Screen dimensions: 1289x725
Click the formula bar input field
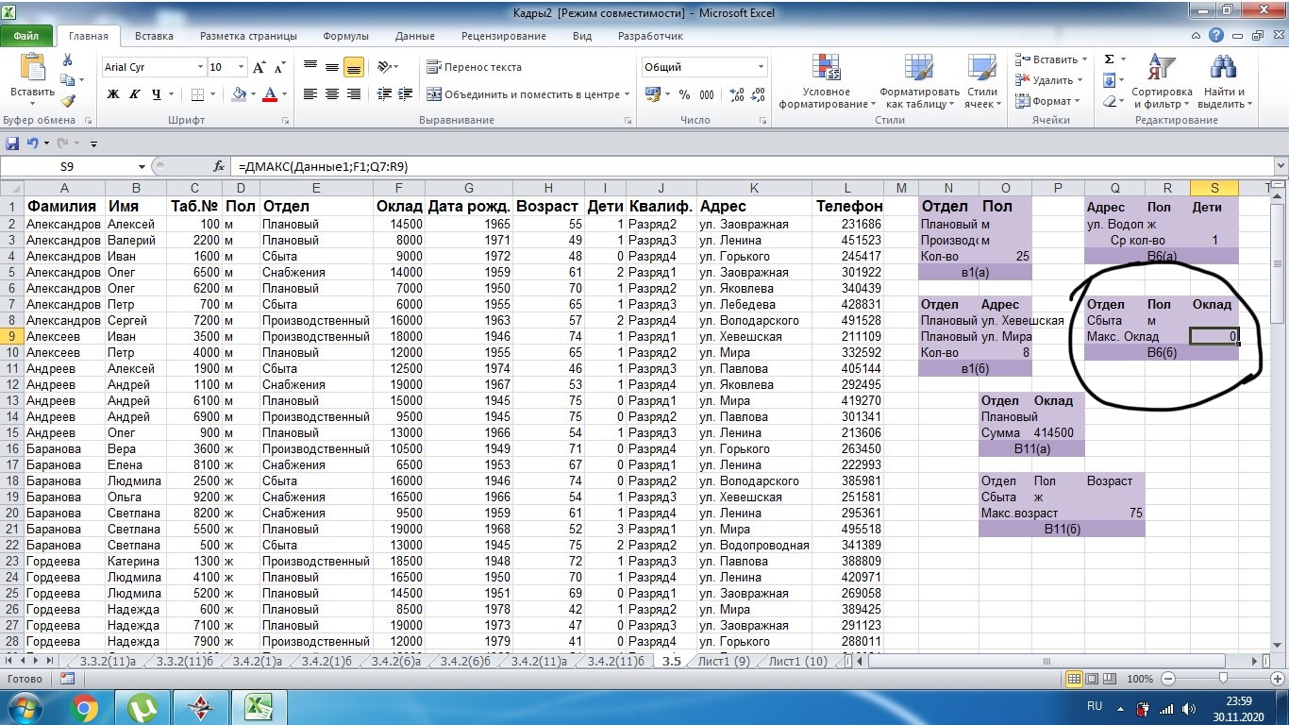(x=752, y=166)
